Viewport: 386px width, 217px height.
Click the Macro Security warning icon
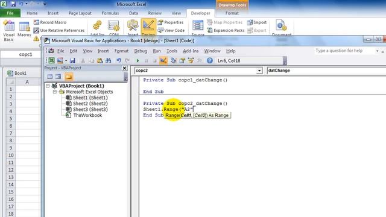click(x=36, y=39)
